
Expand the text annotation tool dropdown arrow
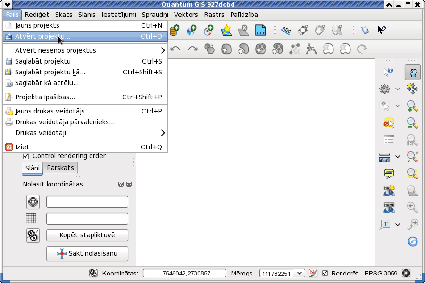tap(397, 224)
